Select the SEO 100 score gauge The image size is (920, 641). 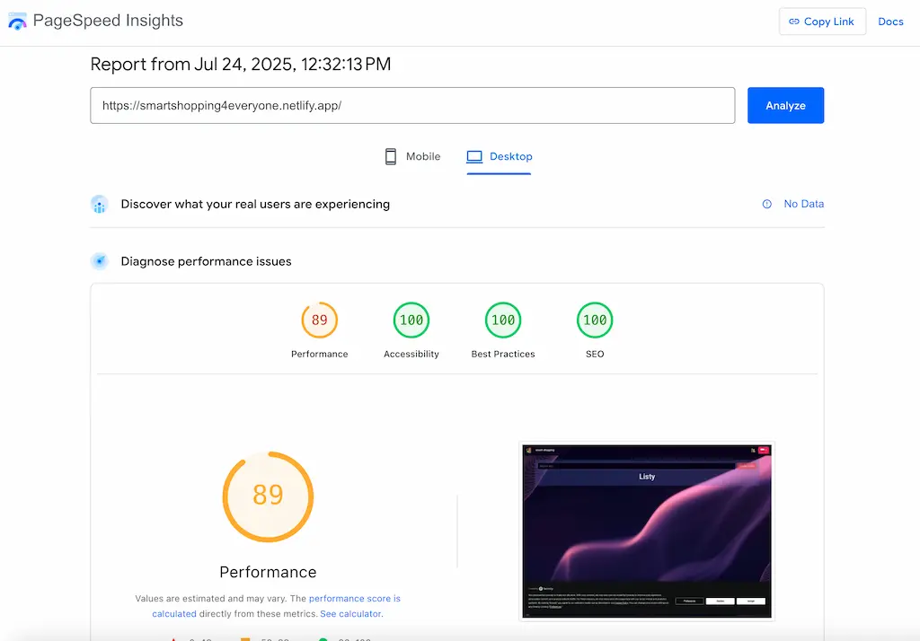[x=595, y=320]
